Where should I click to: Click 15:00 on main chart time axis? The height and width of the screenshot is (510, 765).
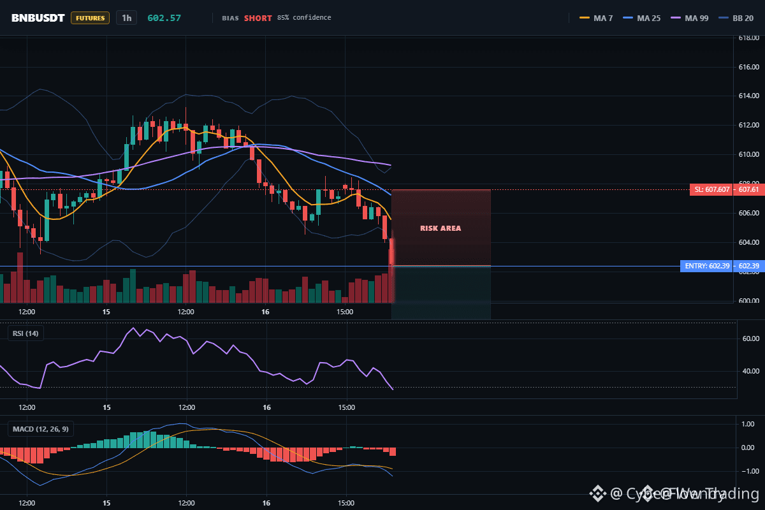click(x=345, y=312)
